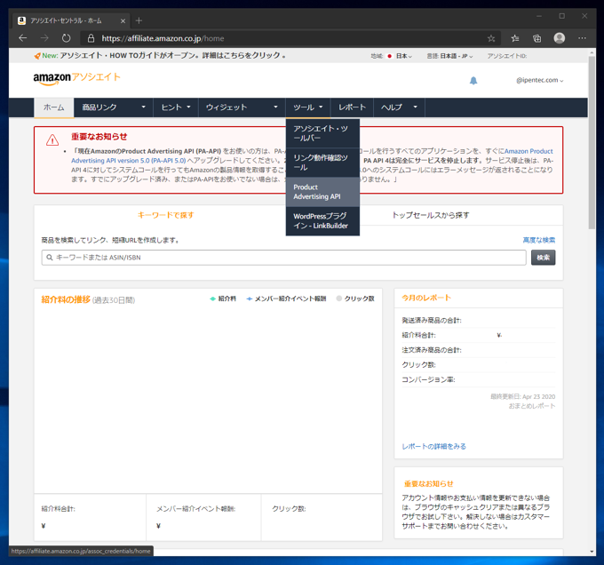The width and height of the screenshot is (604, 565).
Task: Click the browser back arrow
Action: pos(23,38)
